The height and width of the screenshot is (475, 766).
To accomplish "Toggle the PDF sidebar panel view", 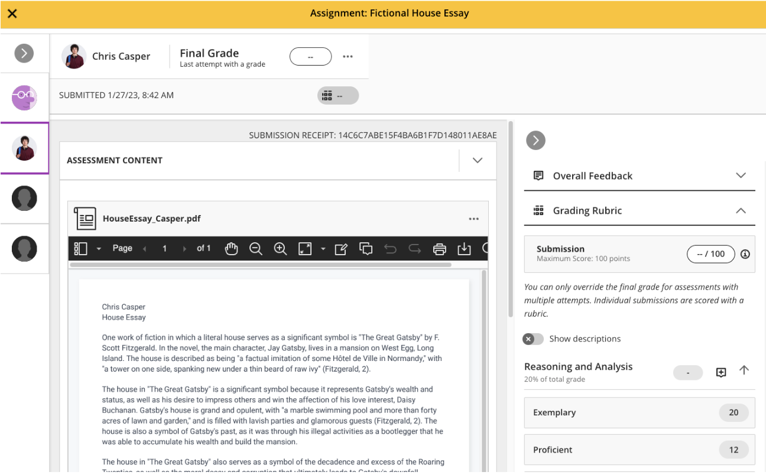I will click(x=81, y=249).
